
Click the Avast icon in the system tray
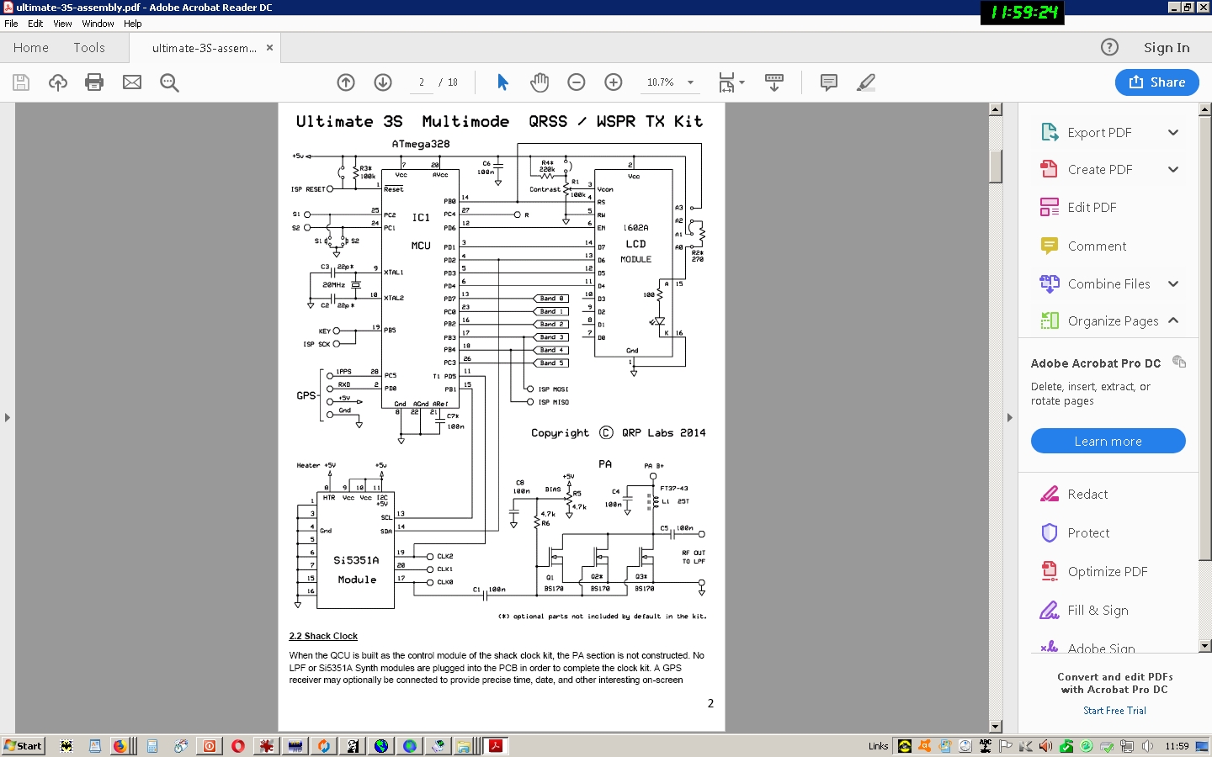pyautogui.click(x=925, y=746)
